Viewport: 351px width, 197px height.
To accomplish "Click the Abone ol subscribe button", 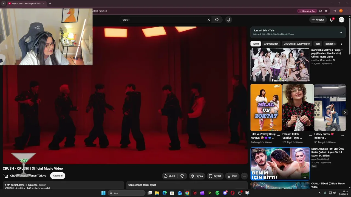I will 58,176.
